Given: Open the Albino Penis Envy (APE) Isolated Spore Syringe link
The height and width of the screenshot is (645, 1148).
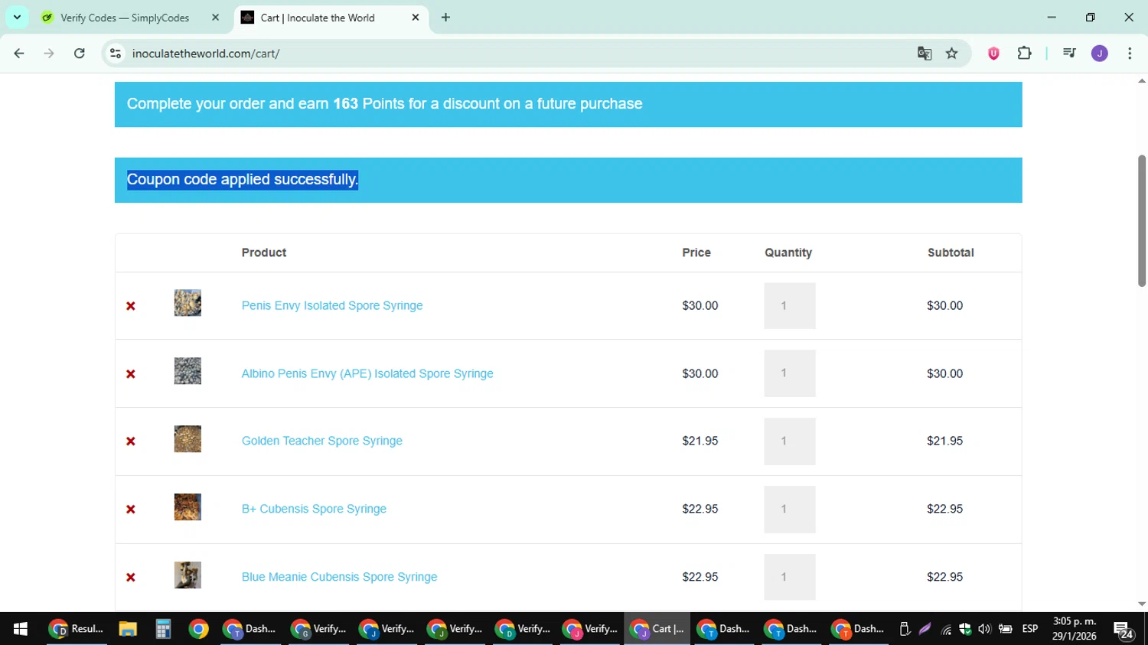Looking at the screenshot, I should pos(367,373).
